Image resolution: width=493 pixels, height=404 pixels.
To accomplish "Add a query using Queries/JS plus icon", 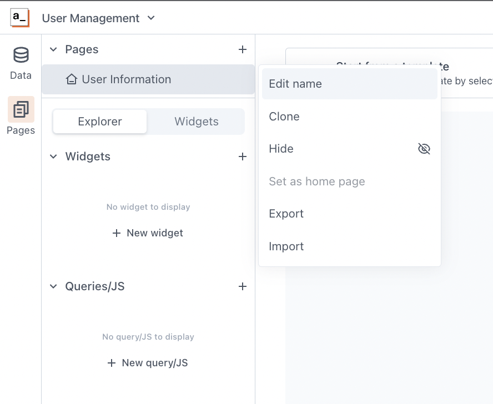I will coord(243,286).
